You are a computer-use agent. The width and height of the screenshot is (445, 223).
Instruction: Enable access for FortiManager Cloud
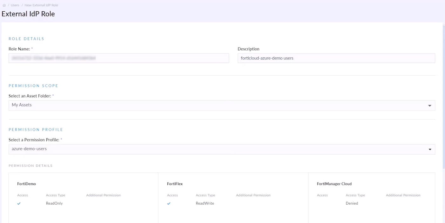click(x=322, y=203)
